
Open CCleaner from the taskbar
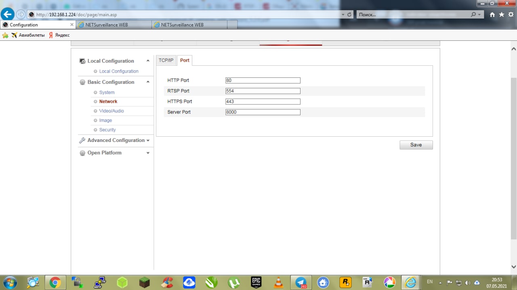click(167, 282)
